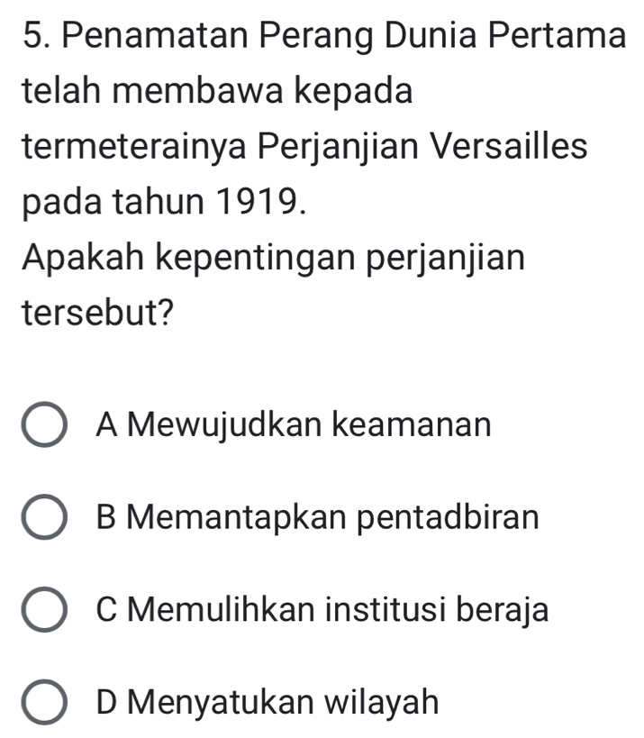Click the word 'beraja' in option C
This screenshot has width=644, height=738.
[x=503, y=610]
